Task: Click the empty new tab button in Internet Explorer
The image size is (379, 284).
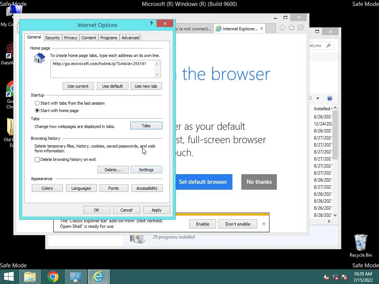Action: point(271,29)
